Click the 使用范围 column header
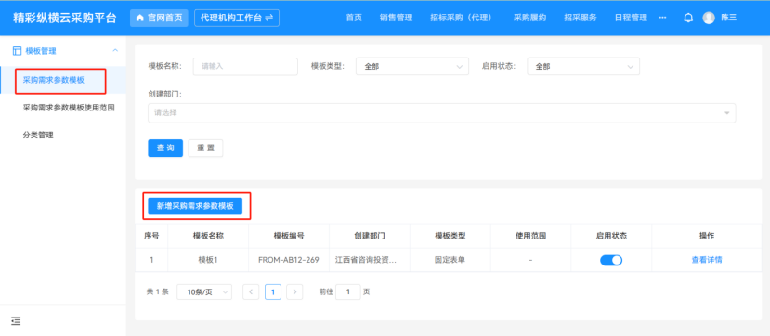770x336 pixels. pyautogui.click(x=530, y=236)
